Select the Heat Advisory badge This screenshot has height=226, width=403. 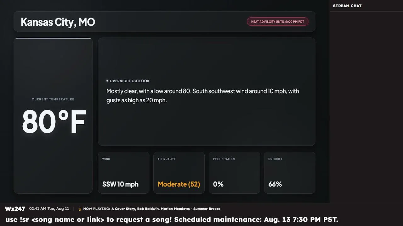[x=277, y=22]
